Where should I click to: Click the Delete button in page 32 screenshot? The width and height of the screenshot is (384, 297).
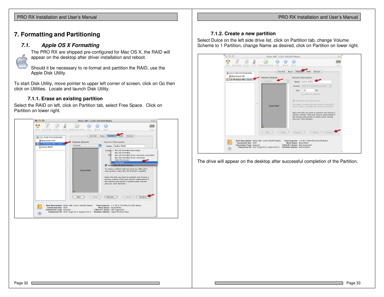click(x=95, y=197)
